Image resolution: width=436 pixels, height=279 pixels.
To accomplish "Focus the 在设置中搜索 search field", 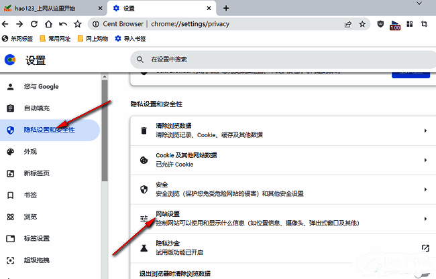I will pos(283,60).
